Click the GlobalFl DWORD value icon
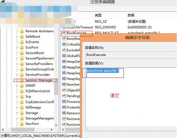The width and height of the screenshot is (177, 138). coord(64,56)
